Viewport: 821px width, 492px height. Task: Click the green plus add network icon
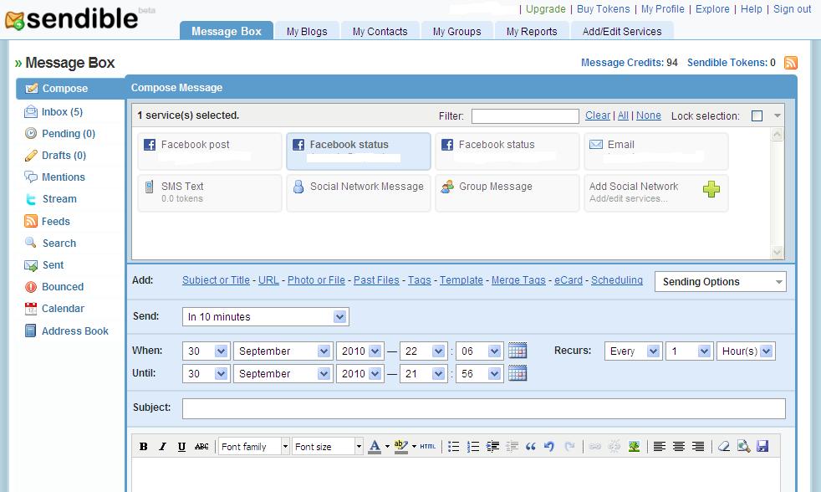(x=711, y=189)
